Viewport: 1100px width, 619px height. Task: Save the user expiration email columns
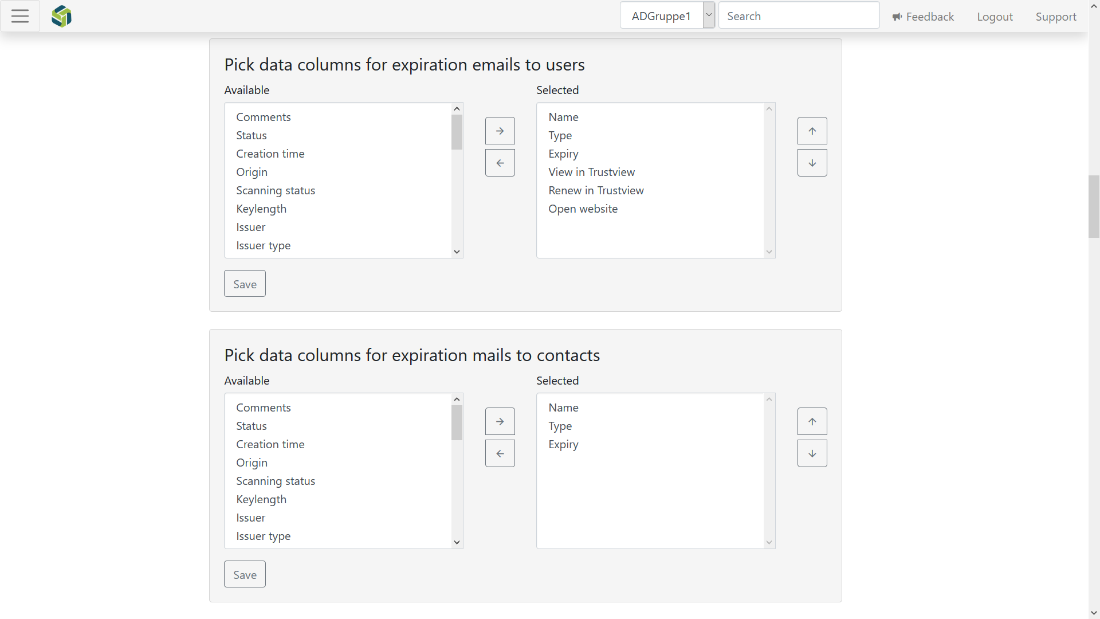[245, 284]
